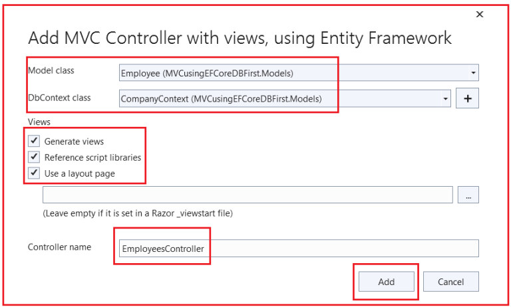Uncheck the Generate views checkbox
511x307 pixels.
coord(34,141)
